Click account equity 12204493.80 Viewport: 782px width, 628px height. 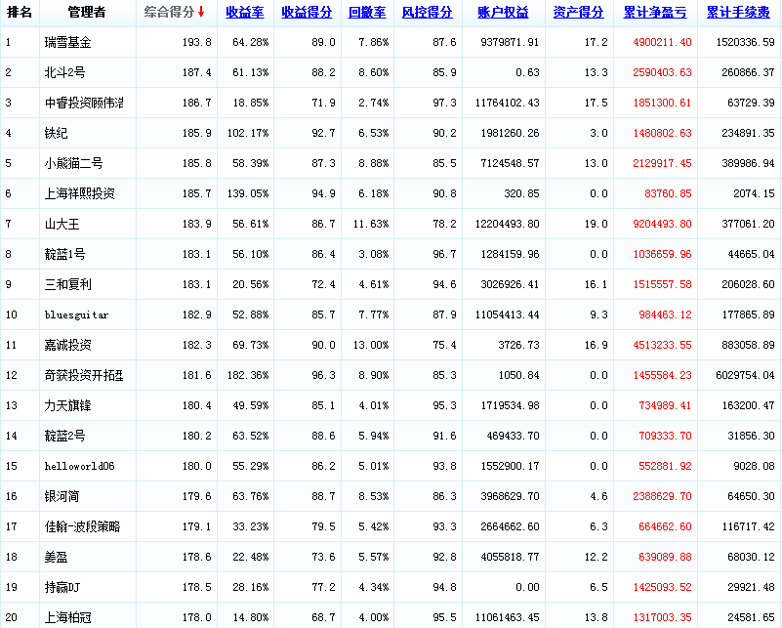pos(508,224)
